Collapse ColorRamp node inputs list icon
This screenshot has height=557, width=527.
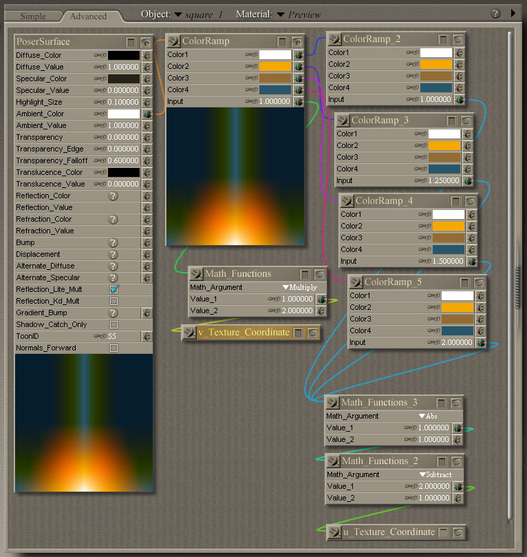point(282,41)
